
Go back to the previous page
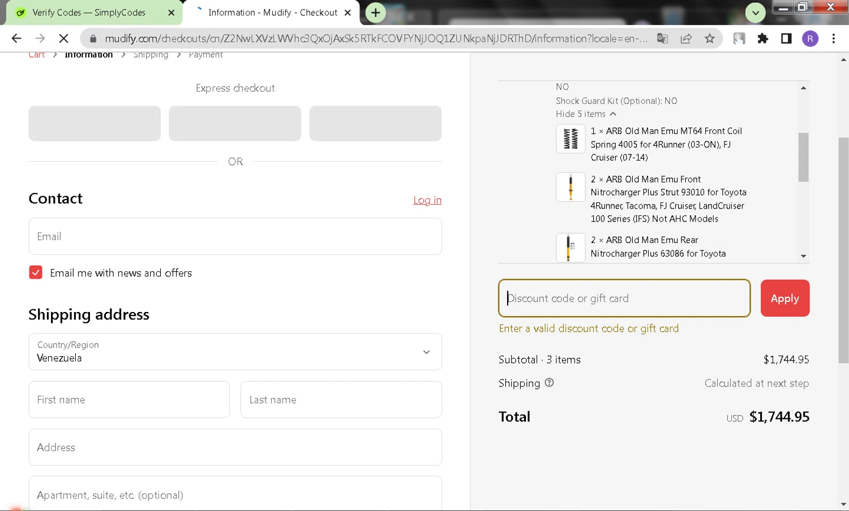pyautogui.click(x=16, y=38)
